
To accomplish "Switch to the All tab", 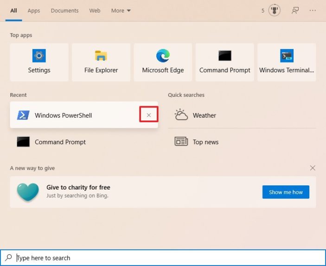I will pos(14,11).
